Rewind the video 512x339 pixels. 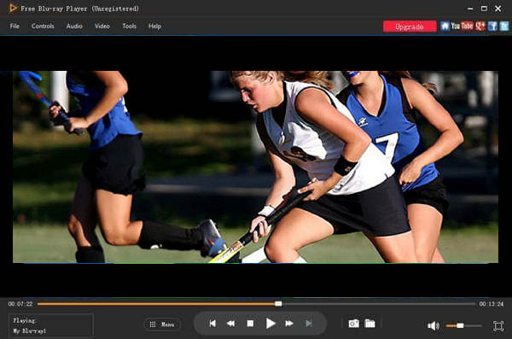(x=231, y=324)
